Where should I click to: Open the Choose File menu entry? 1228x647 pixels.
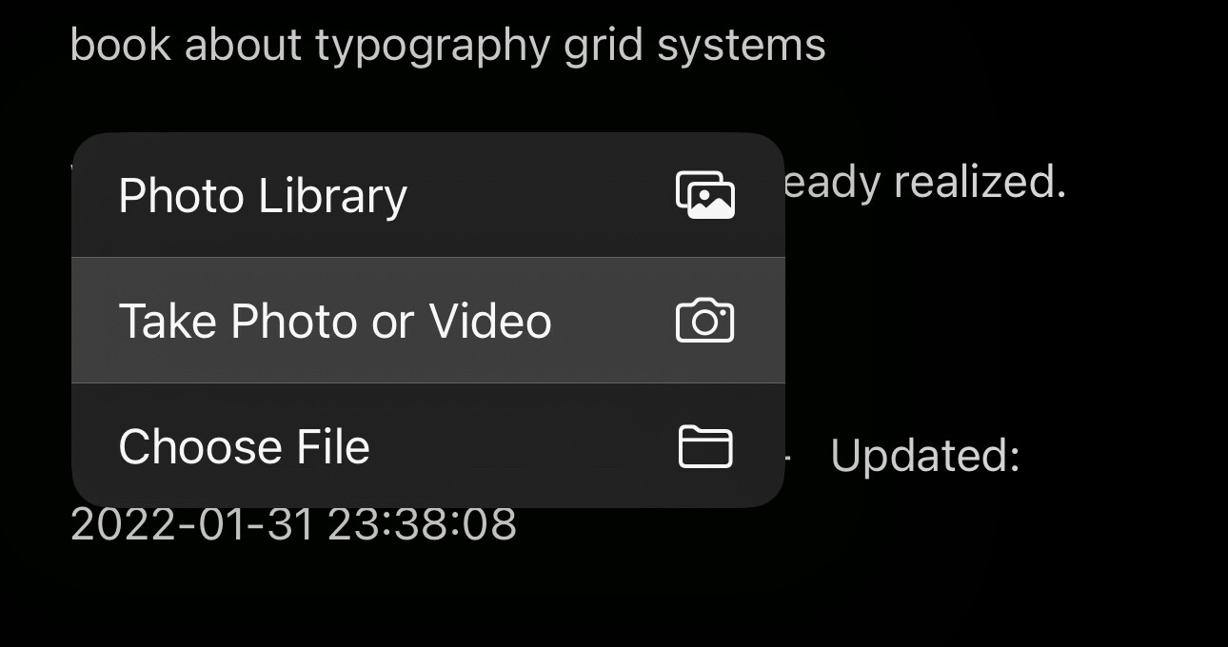coord(428,445)
